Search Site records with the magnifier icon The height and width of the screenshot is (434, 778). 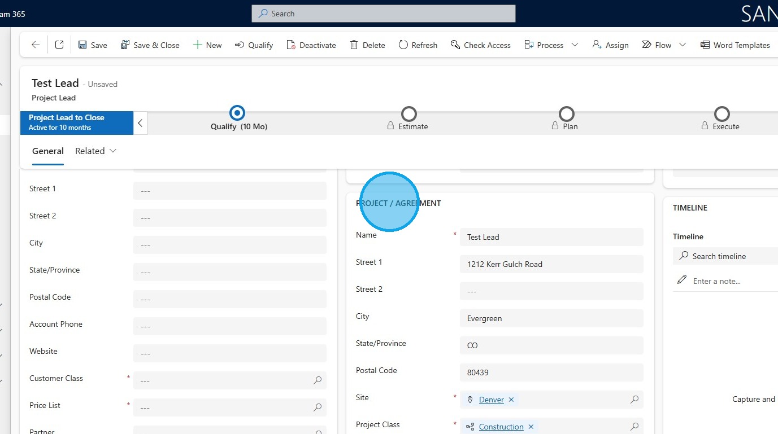point(634,400)
